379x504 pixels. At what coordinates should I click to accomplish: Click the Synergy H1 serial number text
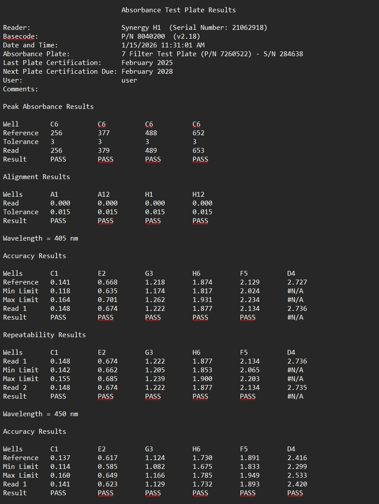click(194, 28)
